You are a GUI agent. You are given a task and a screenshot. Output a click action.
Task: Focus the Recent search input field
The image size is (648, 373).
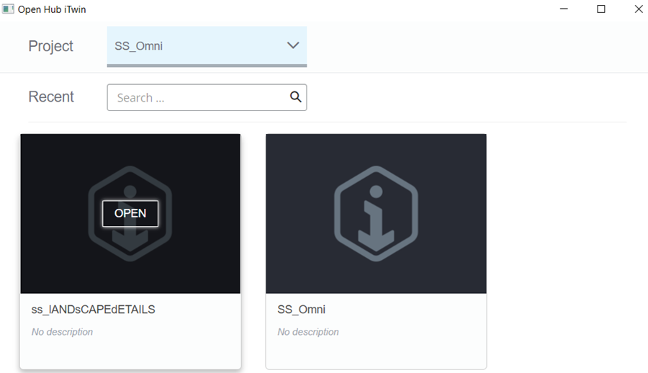(207, 98)
